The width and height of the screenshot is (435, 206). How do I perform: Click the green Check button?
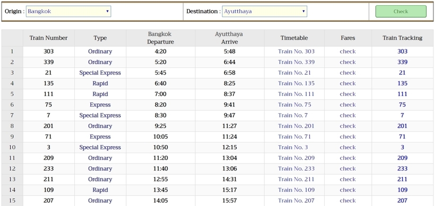tap(401, 11)
